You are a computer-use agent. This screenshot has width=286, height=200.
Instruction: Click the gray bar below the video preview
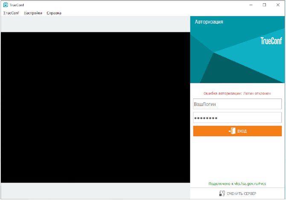click(x=95, y=191)
